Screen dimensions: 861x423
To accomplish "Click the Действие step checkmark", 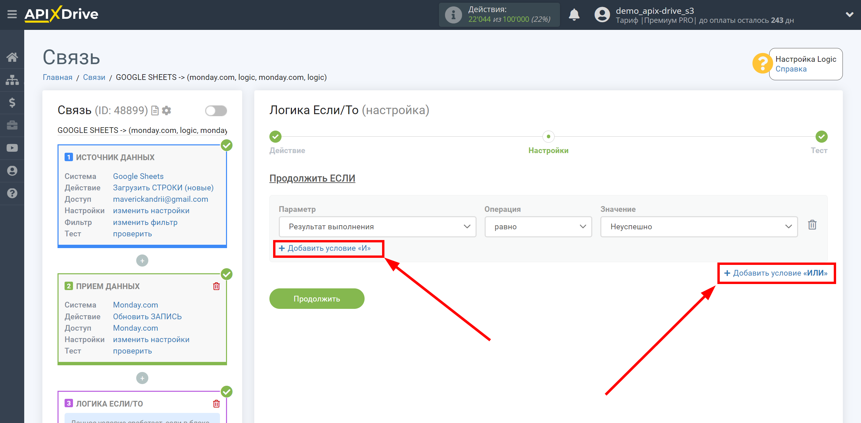I will coord(275,137).
